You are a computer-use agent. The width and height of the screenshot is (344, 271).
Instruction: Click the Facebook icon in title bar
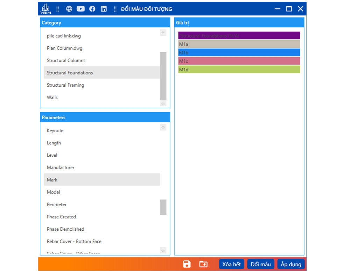coord(92,9)
